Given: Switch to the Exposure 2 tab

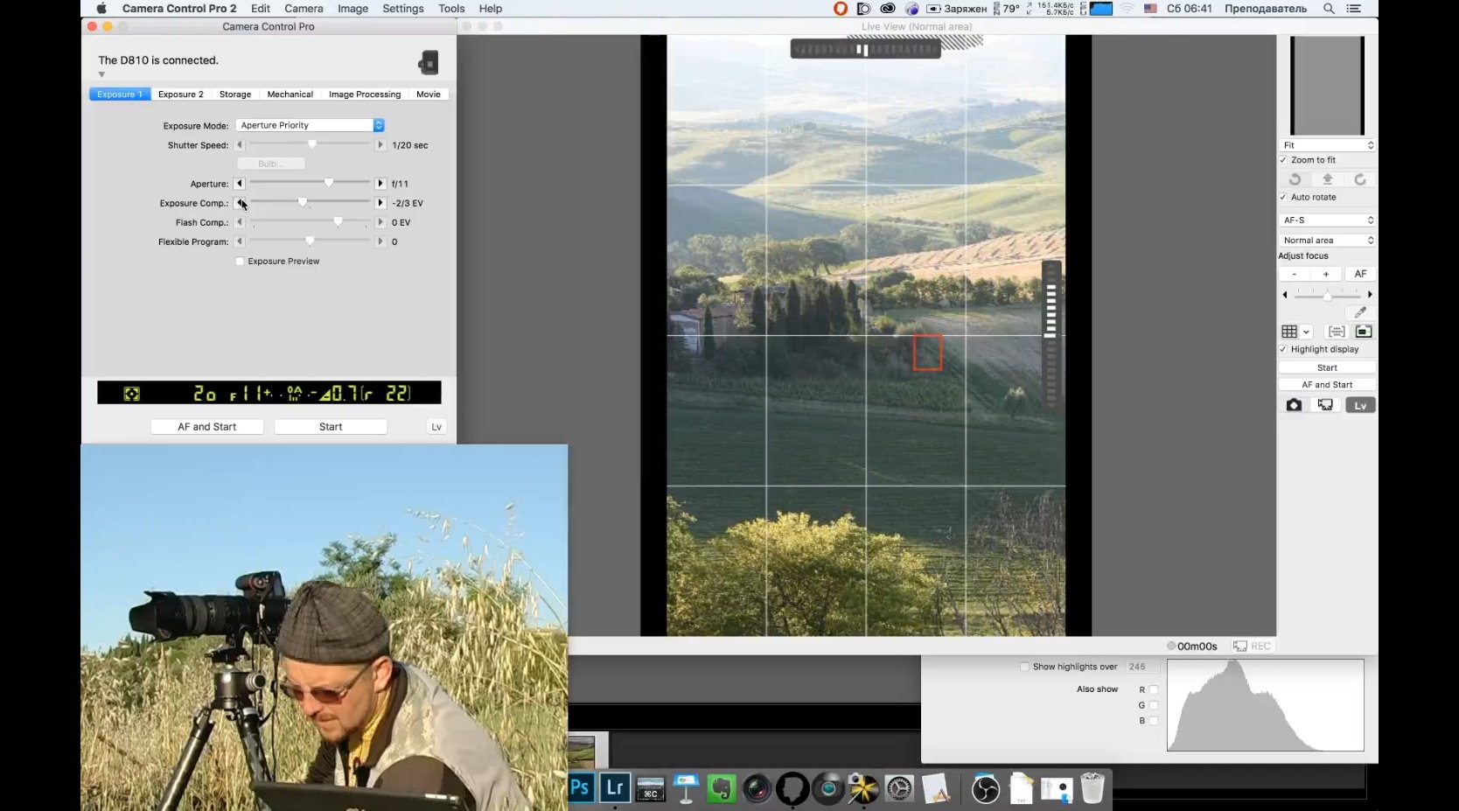Looking at the screenshot, I should 181,94.
